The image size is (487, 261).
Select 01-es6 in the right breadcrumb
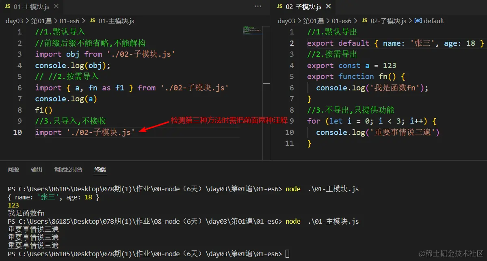(341, 21)
